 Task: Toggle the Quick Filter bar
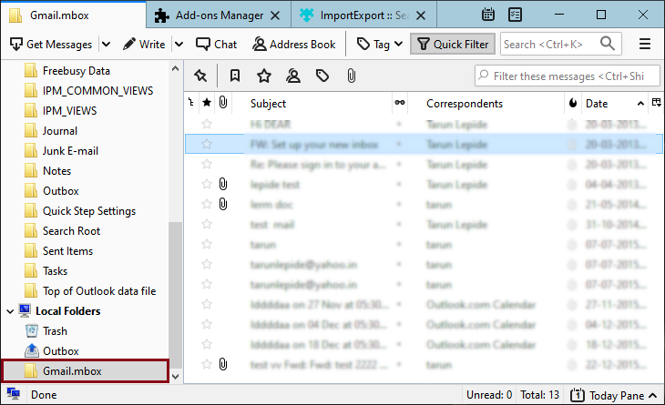(x=453, y=44)
